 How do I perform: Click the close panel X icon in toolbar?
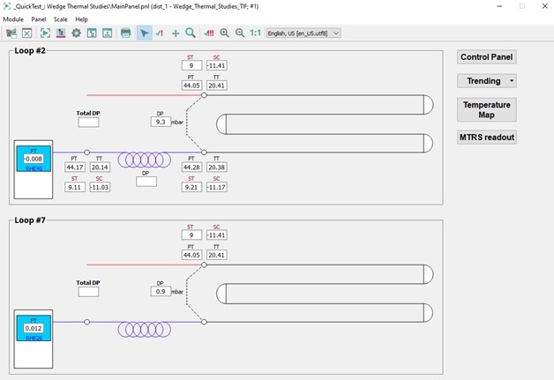(x=26, y=34)
